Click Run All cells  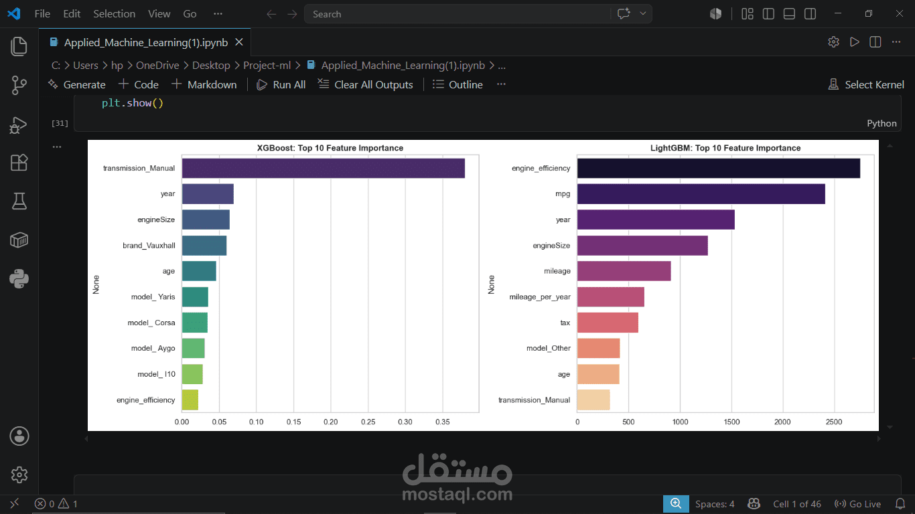(281, 84)
